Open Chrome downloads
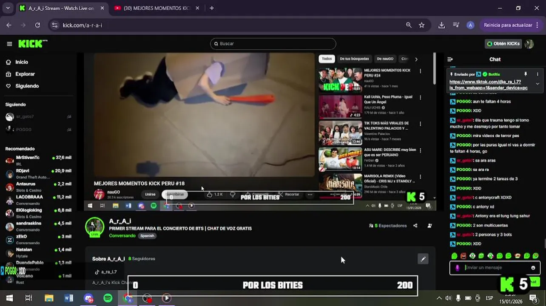 [441, 25]
